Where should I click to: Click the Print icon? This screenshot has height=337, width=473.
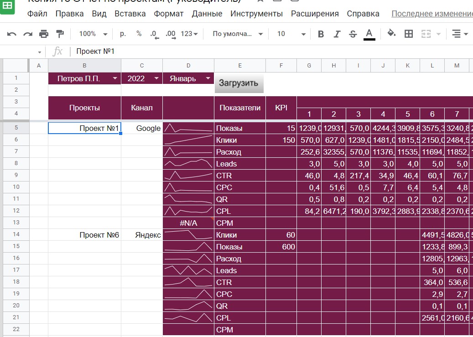click(x=44, y=34)
